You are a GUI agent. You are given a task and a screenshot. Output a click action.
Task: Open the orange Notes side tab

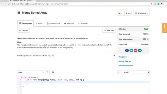(164, 28)
